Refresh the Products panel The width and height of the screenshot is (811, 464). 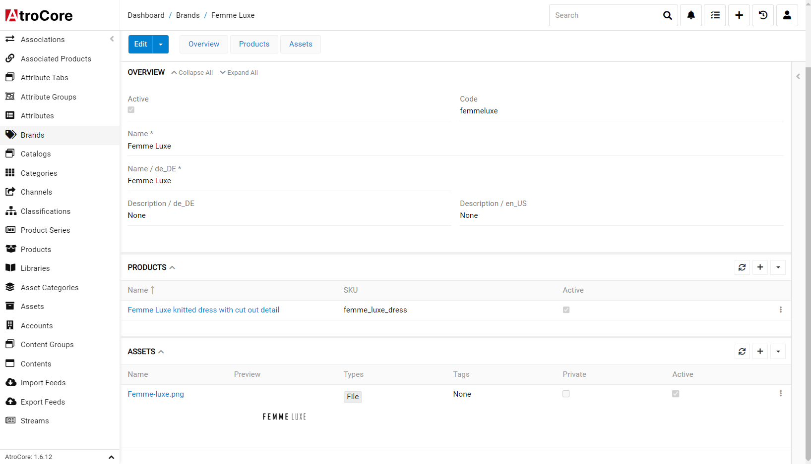(742, 267)
